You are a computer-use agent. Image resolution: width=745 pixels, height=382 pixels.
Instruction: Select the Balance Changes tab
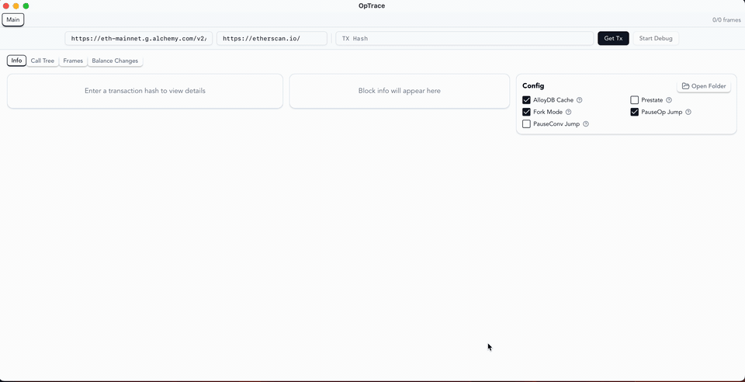(x=115, y=61)
